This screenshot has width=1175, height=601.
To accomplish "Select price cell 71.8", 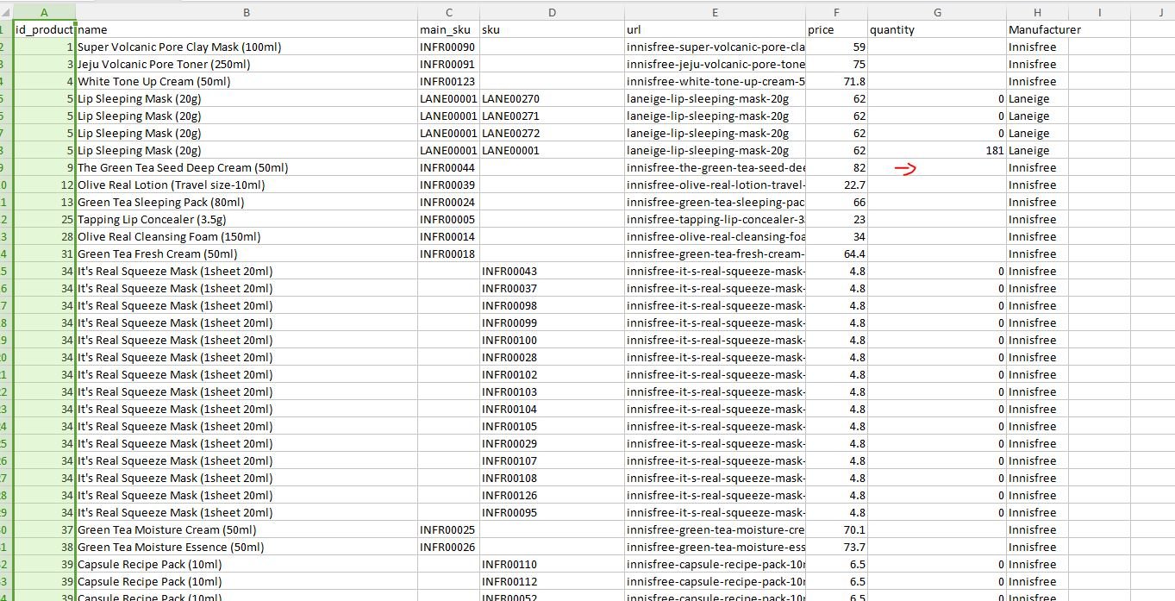I will [837, 81].
